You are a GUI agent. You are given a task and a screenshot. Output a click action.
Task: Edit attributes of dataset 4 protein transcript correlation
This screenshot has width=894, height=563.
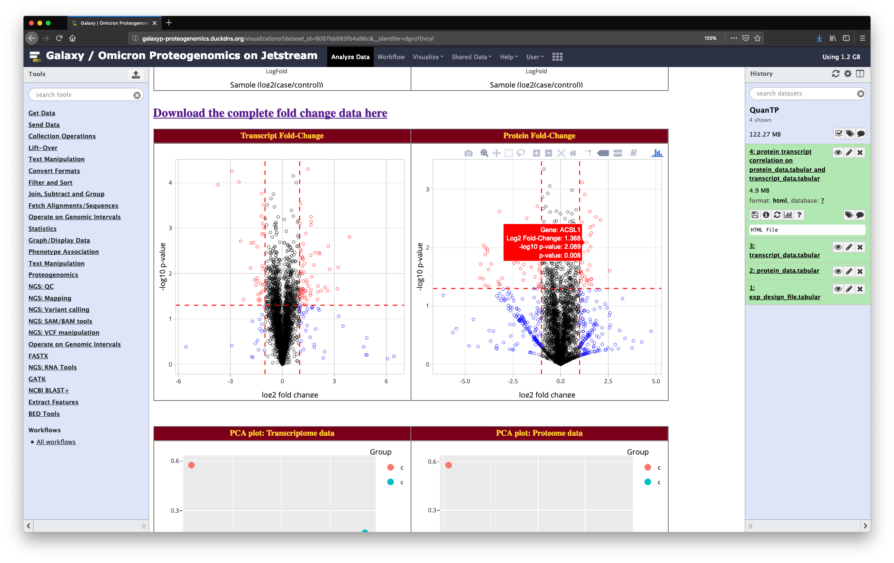[x=849, y=152]
